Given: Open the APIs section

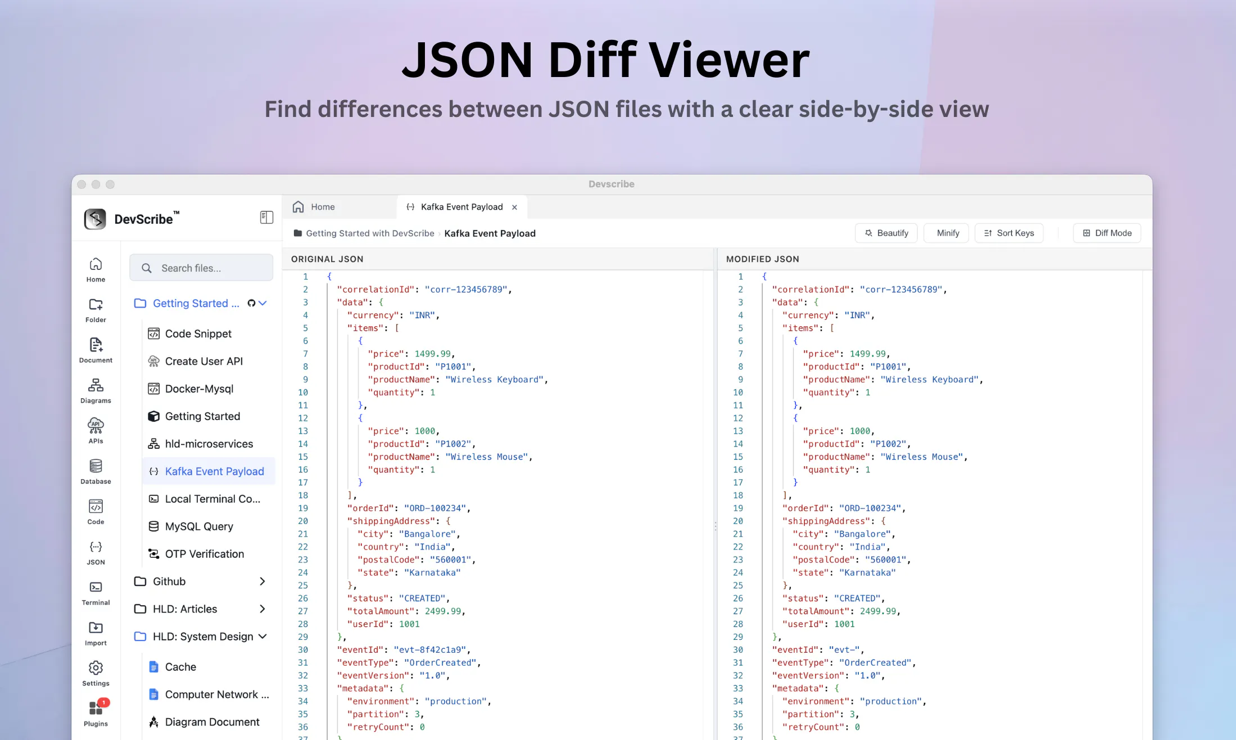Looking at the screenshot, I should coord(96,431).
